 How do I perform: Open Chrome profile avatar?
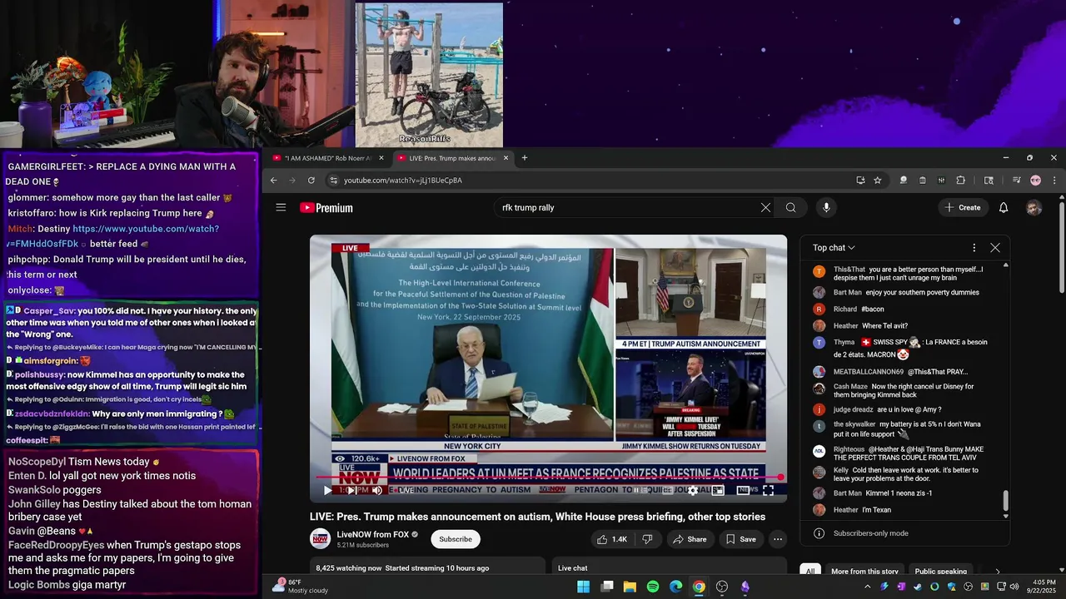(x=1035, y=181)
